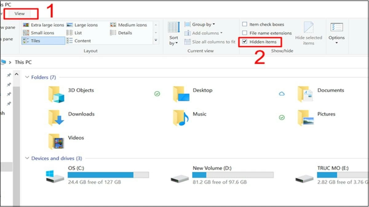The height and width of the screenshot is (207, 369).
Task: Collapse the Devices and drives section
Action: pos(28,158)
